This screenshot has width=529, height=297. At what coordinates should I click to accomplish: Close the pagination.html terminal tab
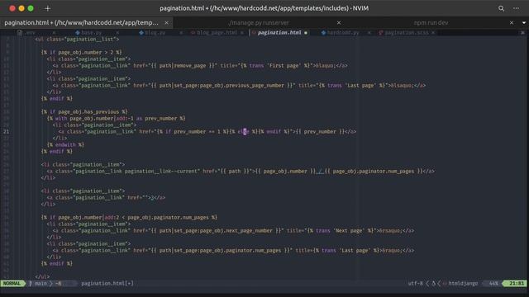tap(166, 22)
